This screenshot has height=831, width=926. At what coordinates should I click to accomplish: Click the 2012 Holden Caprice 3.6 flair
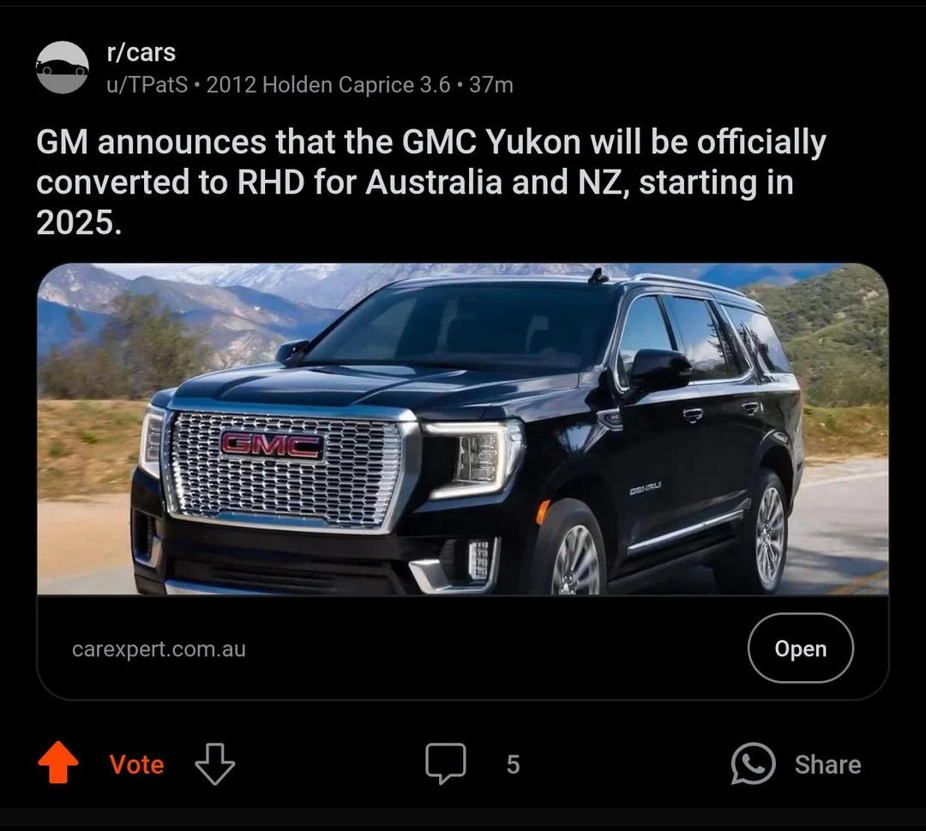pos(328,85)
